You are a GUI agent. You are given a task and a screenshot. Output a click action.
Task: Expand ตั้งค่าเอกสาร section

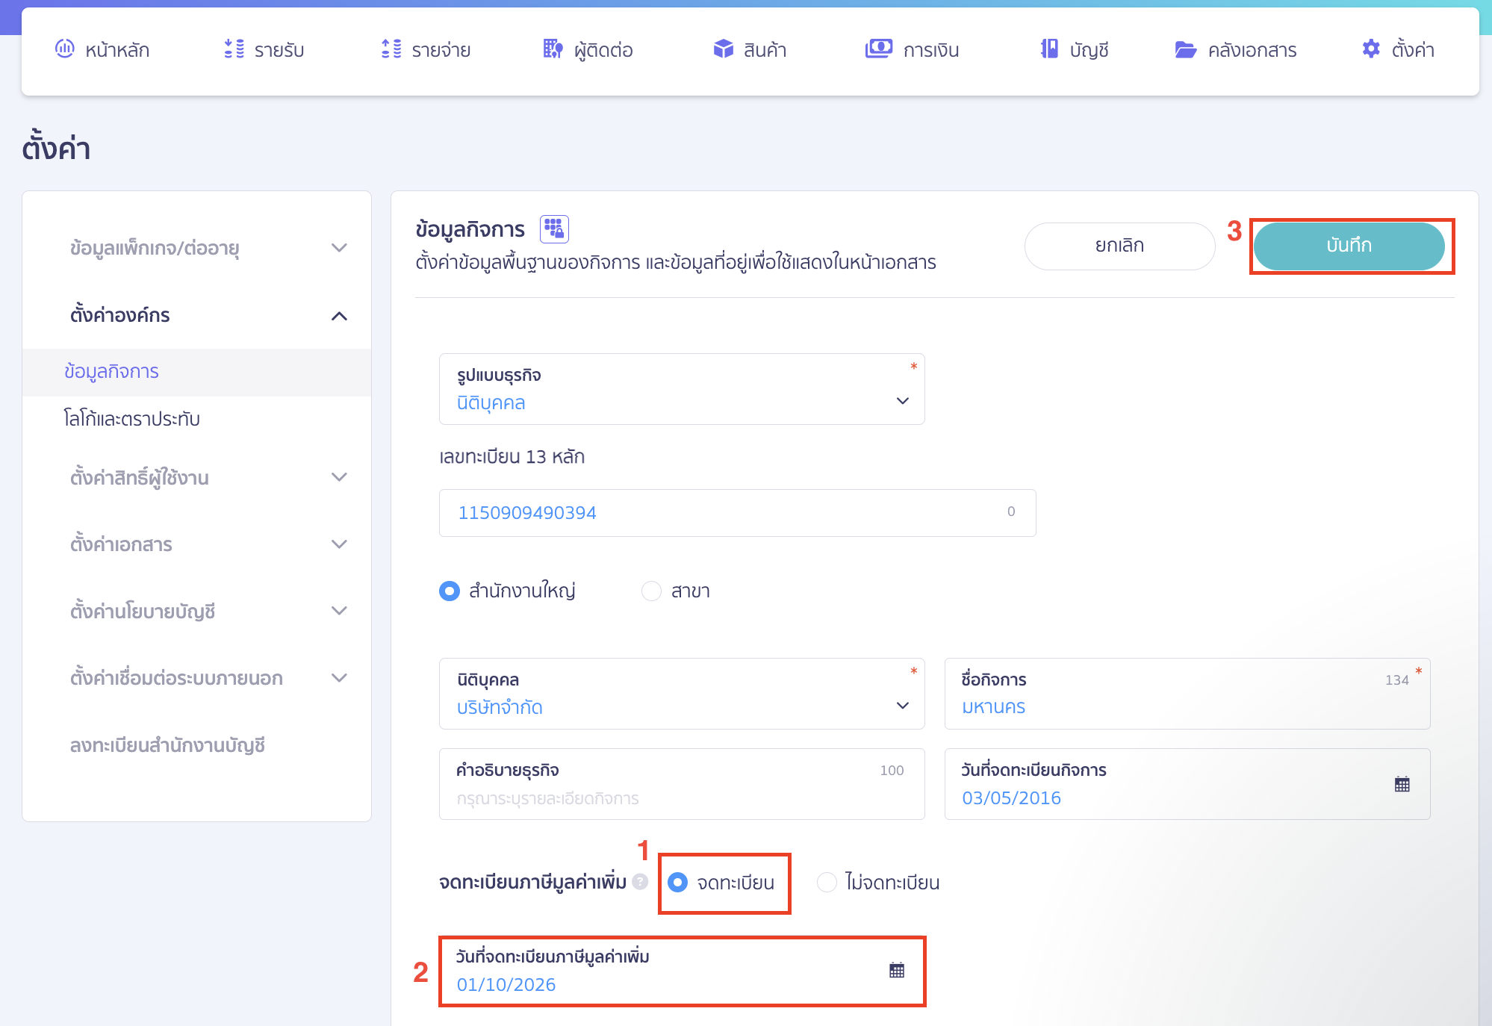pos(339,544)
